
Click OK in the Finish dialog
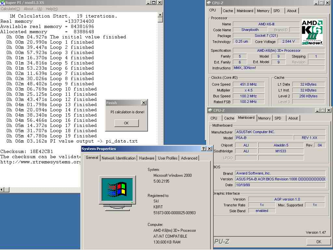coord(127,123)
